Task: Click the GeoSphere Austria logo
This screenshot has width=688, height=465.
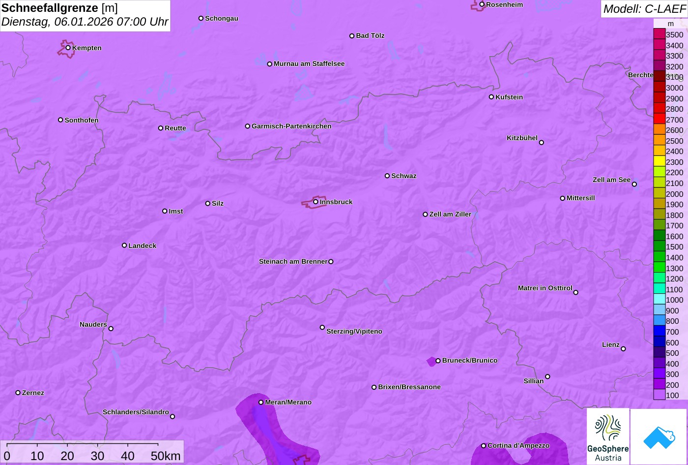Action: pos(608,436)
